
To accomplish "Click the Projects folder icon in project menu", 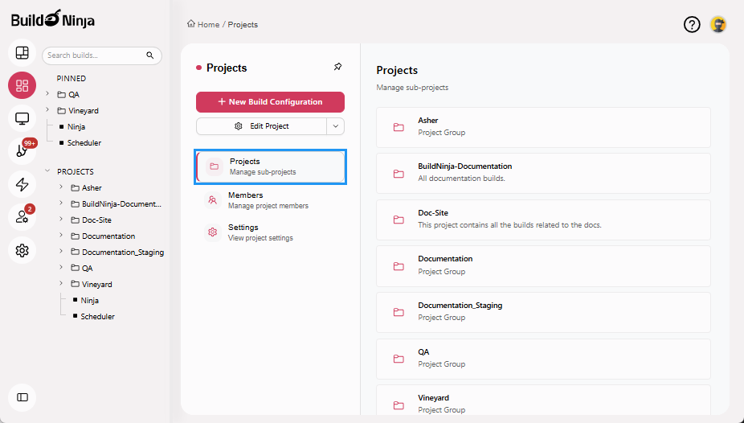I will 214,166.
